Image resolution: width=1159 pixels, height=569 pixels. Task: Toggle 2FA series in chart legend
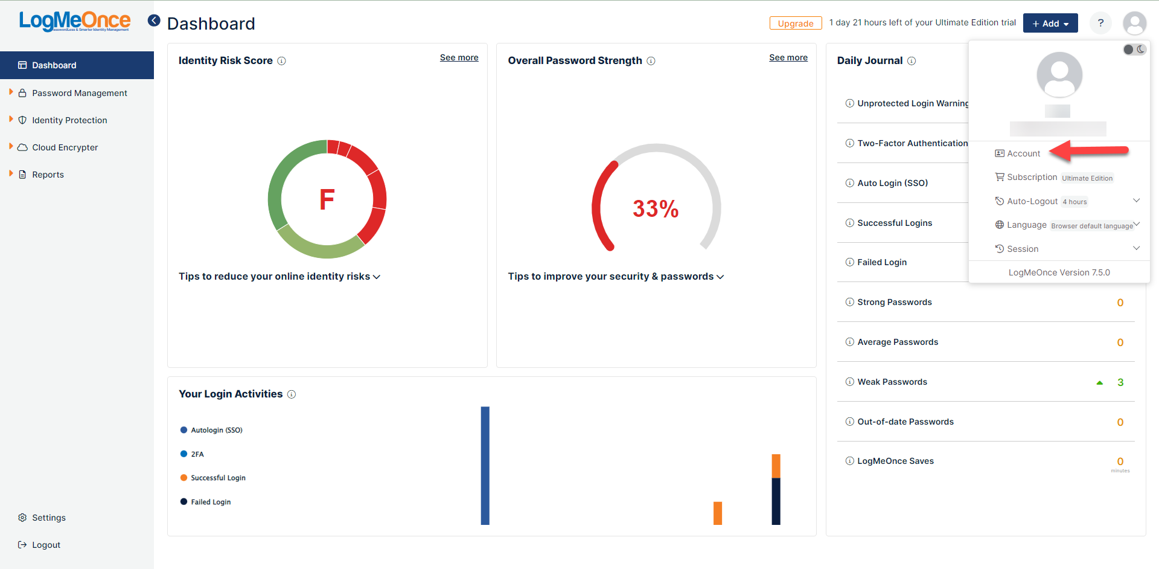(192, 454)
